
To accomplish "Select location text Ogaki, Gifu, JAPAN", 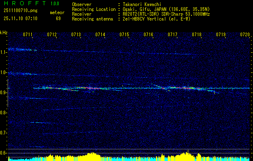I will pos(144,9).
